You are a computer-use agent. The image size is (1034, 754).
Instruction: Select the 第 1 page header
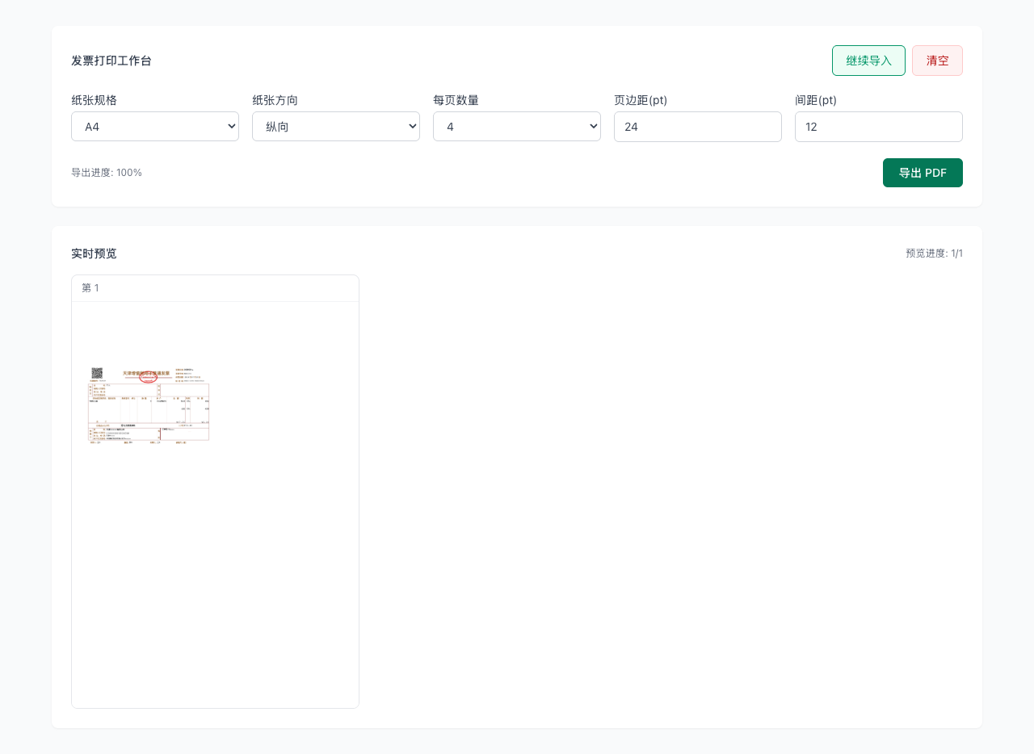[x=90, y=288]
